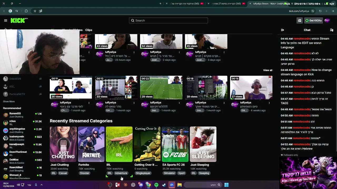Click View all clips link

click(268, 70)
